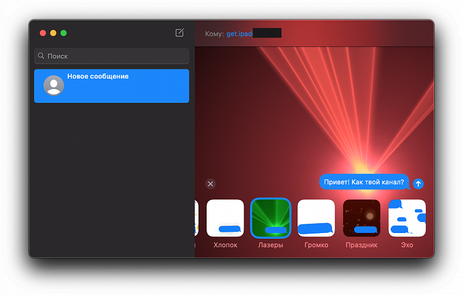Click the Поиск search field

coord(112,56)
